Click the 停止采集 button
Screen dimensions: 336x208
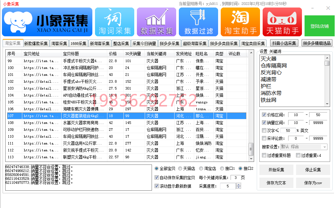(313, 170)
